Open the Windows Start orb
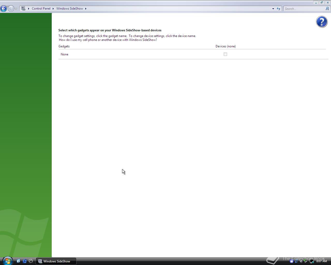Screen dimensions: 331x265 (x=7, y=261)
